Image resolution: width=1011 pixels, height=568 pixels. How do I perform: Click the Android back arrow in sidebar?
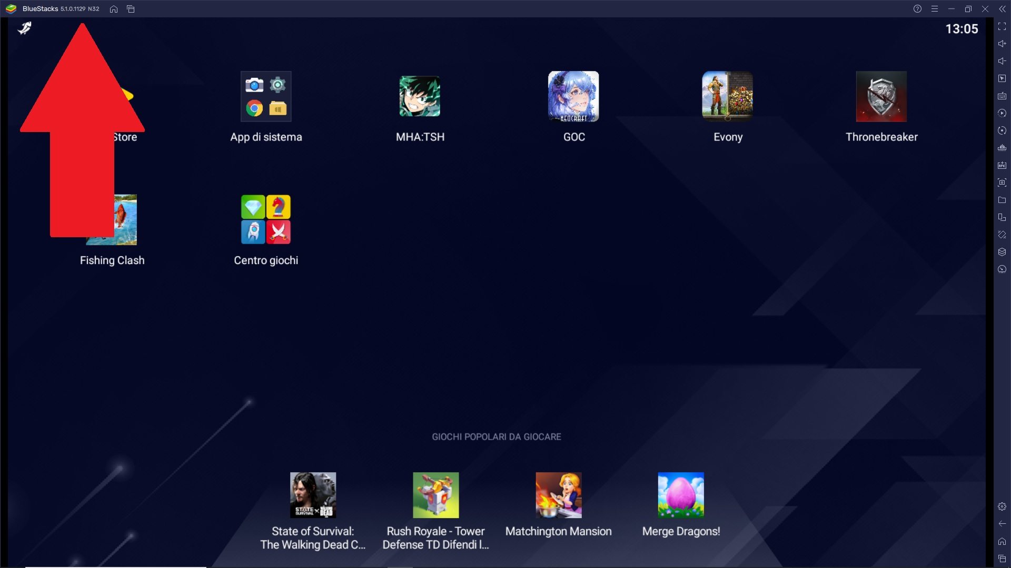[1002, 524]
